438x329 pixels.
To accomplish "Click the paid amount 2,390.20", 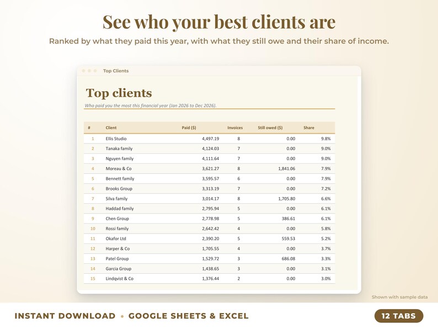I will point(210,238).
